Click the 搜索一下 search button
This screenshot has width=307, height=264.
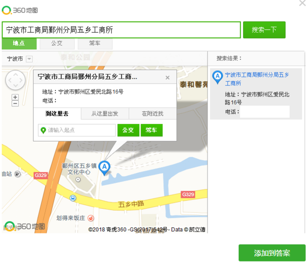pos(264,30)
